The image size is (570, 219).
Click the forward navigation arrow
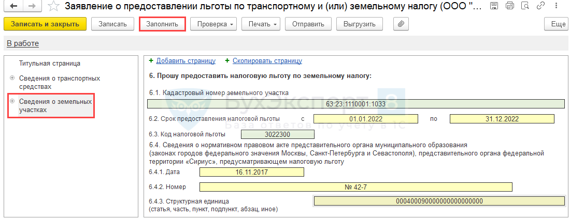point(32,7)
